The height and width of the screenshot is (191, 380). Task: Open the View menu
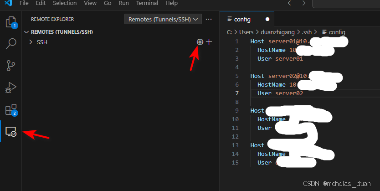[x=90, y=3]
